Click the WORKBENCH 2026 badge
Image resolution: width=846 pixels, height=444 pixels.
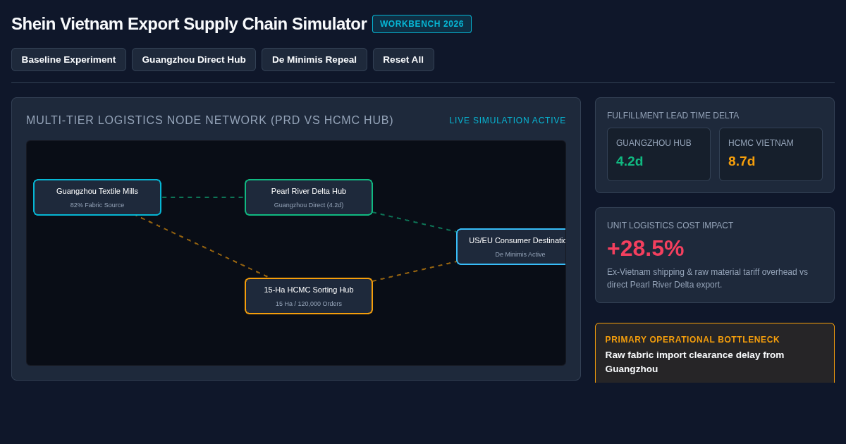click(422, 24)
